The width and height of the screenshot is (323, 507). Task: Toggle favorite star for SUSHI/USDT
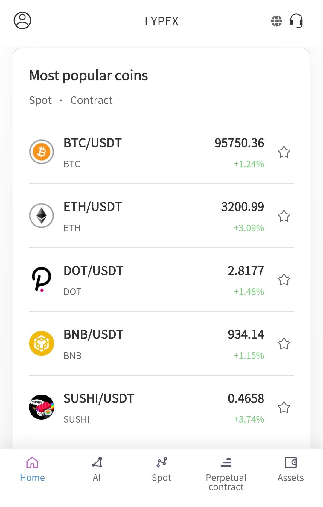tap(284, 407)
